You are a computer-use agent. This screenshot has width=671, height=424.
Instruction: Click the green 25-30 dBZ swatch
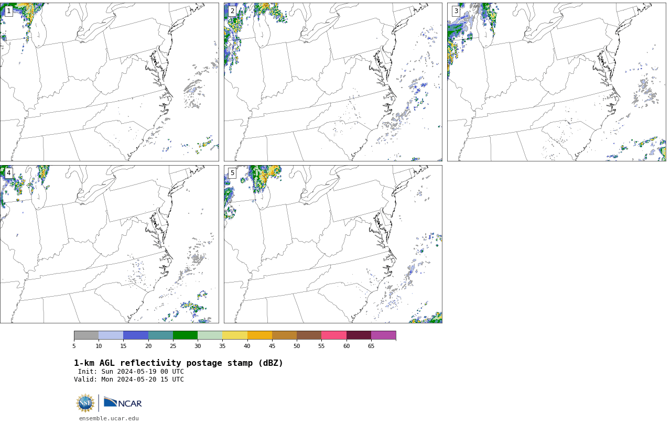pyautogui.click(x=185, y=335)
